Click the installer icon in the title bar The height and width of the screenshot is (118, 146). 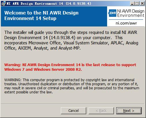pyautogui.click(x=4, y=3)
